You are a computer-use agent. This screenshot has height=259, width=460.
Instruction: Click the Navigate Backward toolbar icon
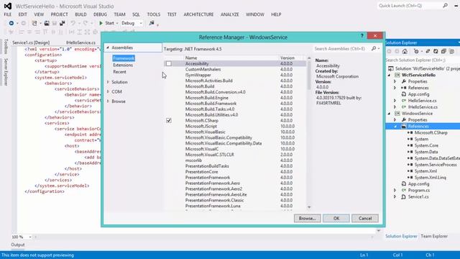(x=11, y=23)
